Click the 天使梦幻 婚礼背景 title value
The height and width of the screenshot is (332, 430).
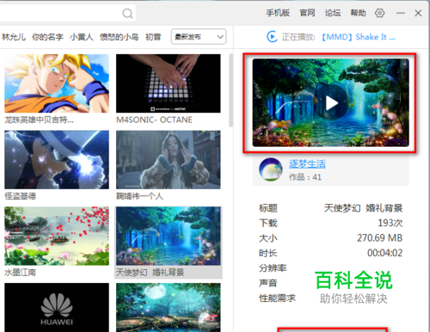click(363, 208)
